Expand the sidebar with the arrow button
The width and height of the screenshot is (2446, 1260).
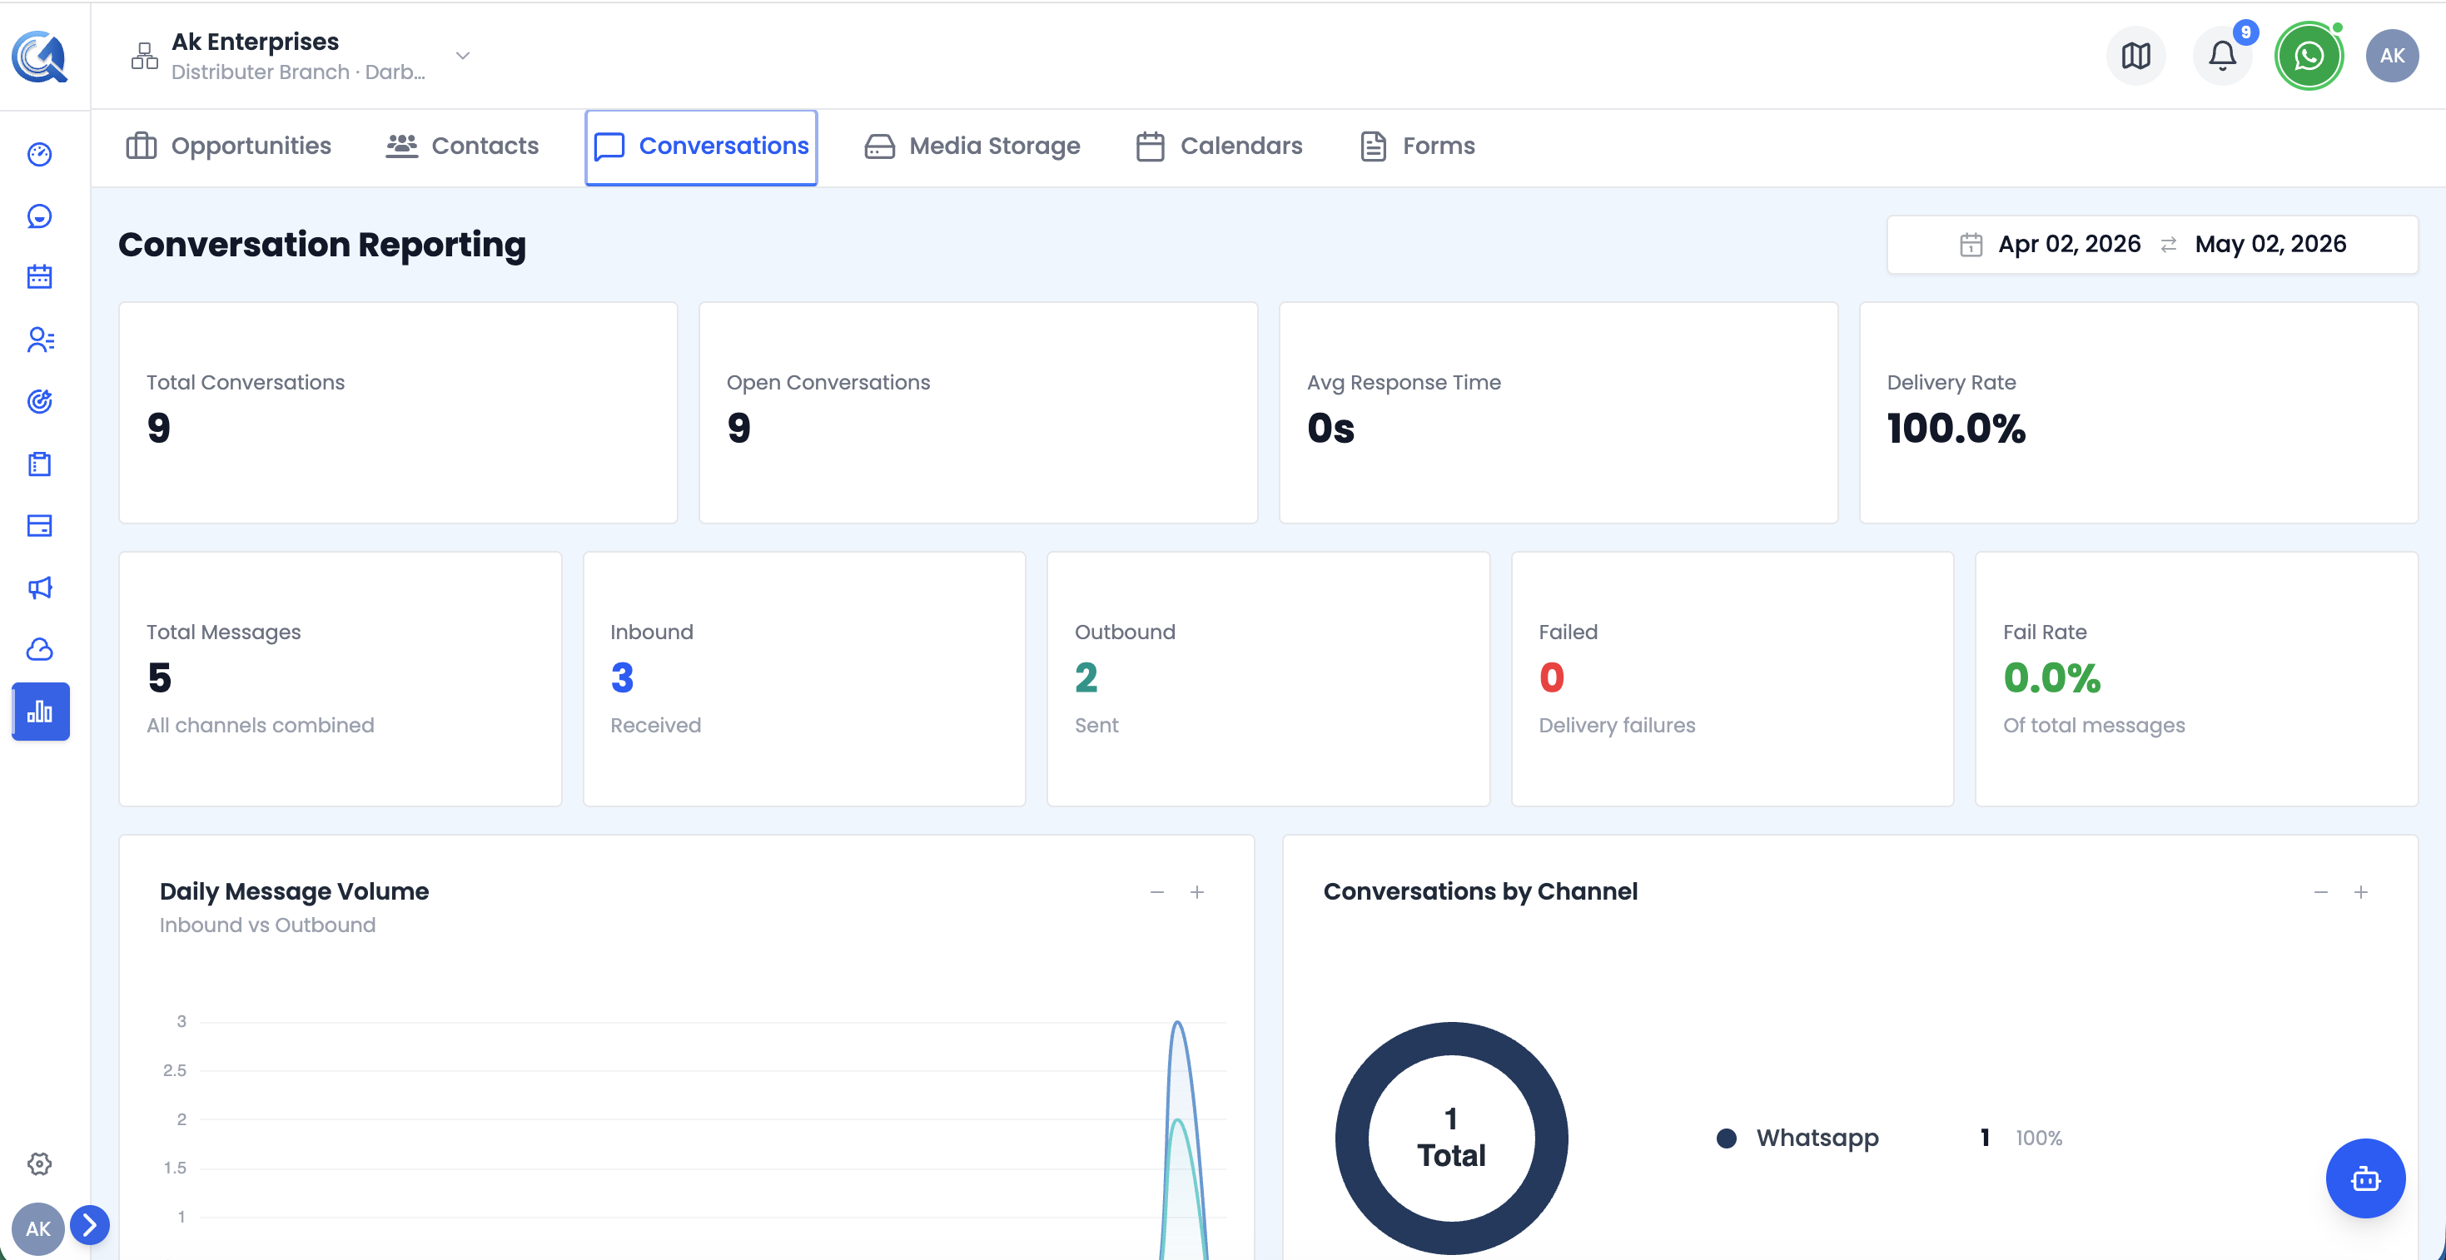[x=90, y=1225]
